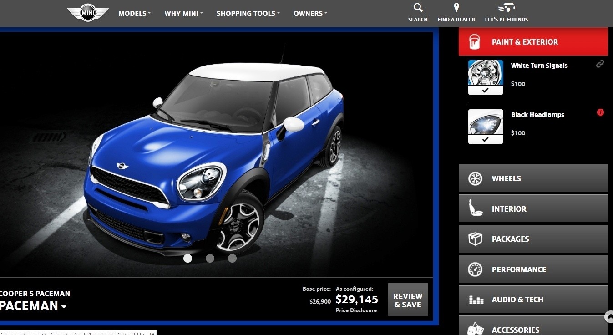This screenshot has width=613, height=335.
Task: Click the Search label in the header
Action: (x=418, y=20)
